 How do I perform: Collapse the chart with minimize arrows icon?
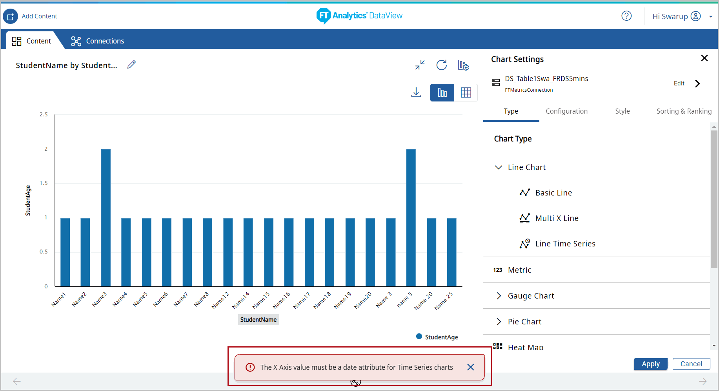(420, 65)
